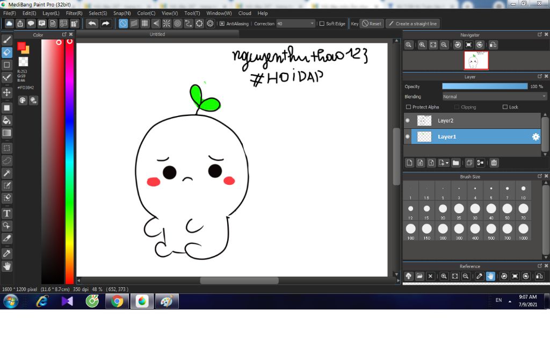550x355 pixels.
Task: Enable Protect Alpha checkbox
Action: (408, 107)
